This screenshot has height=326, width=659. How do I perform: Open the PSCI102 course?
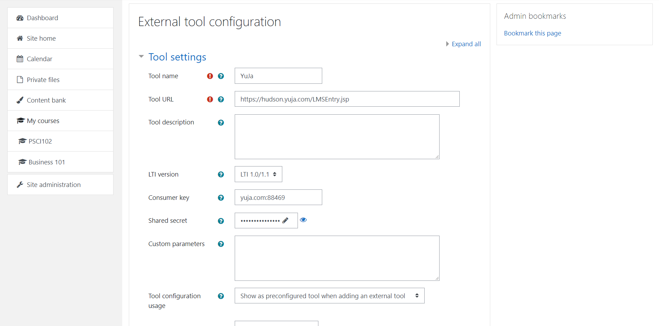[40, 141]
